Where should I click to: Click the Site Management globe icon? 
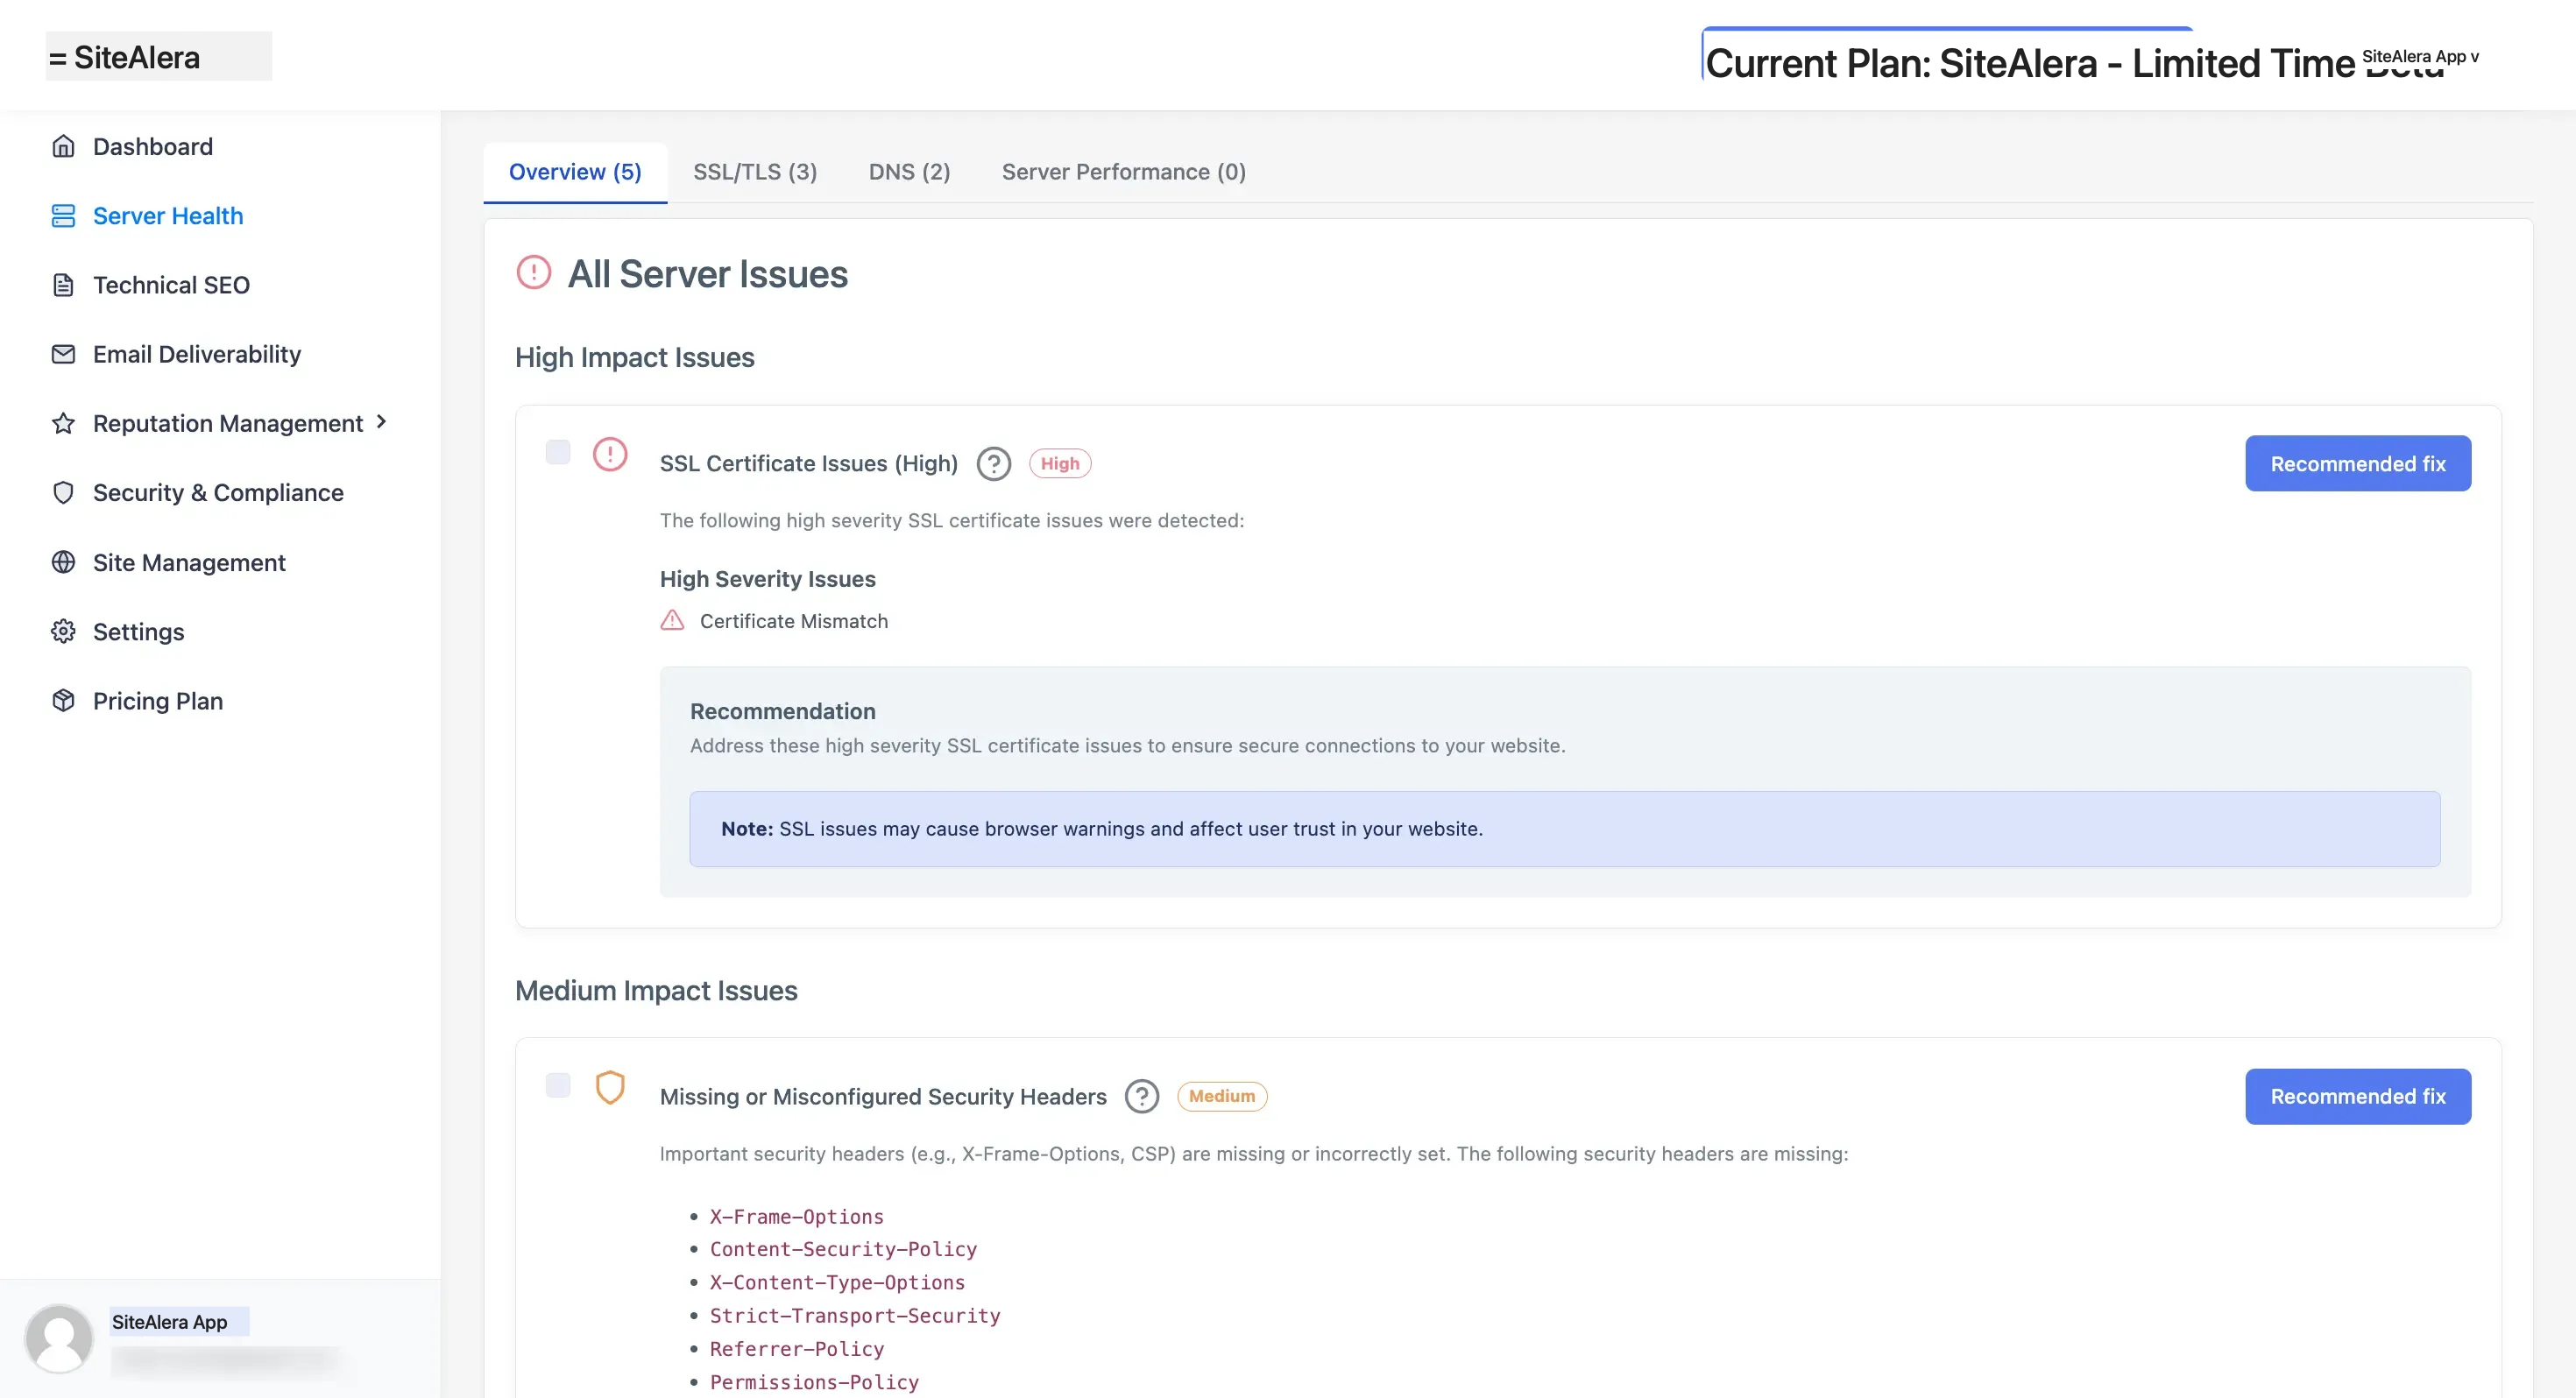click(x=63, y=562)
